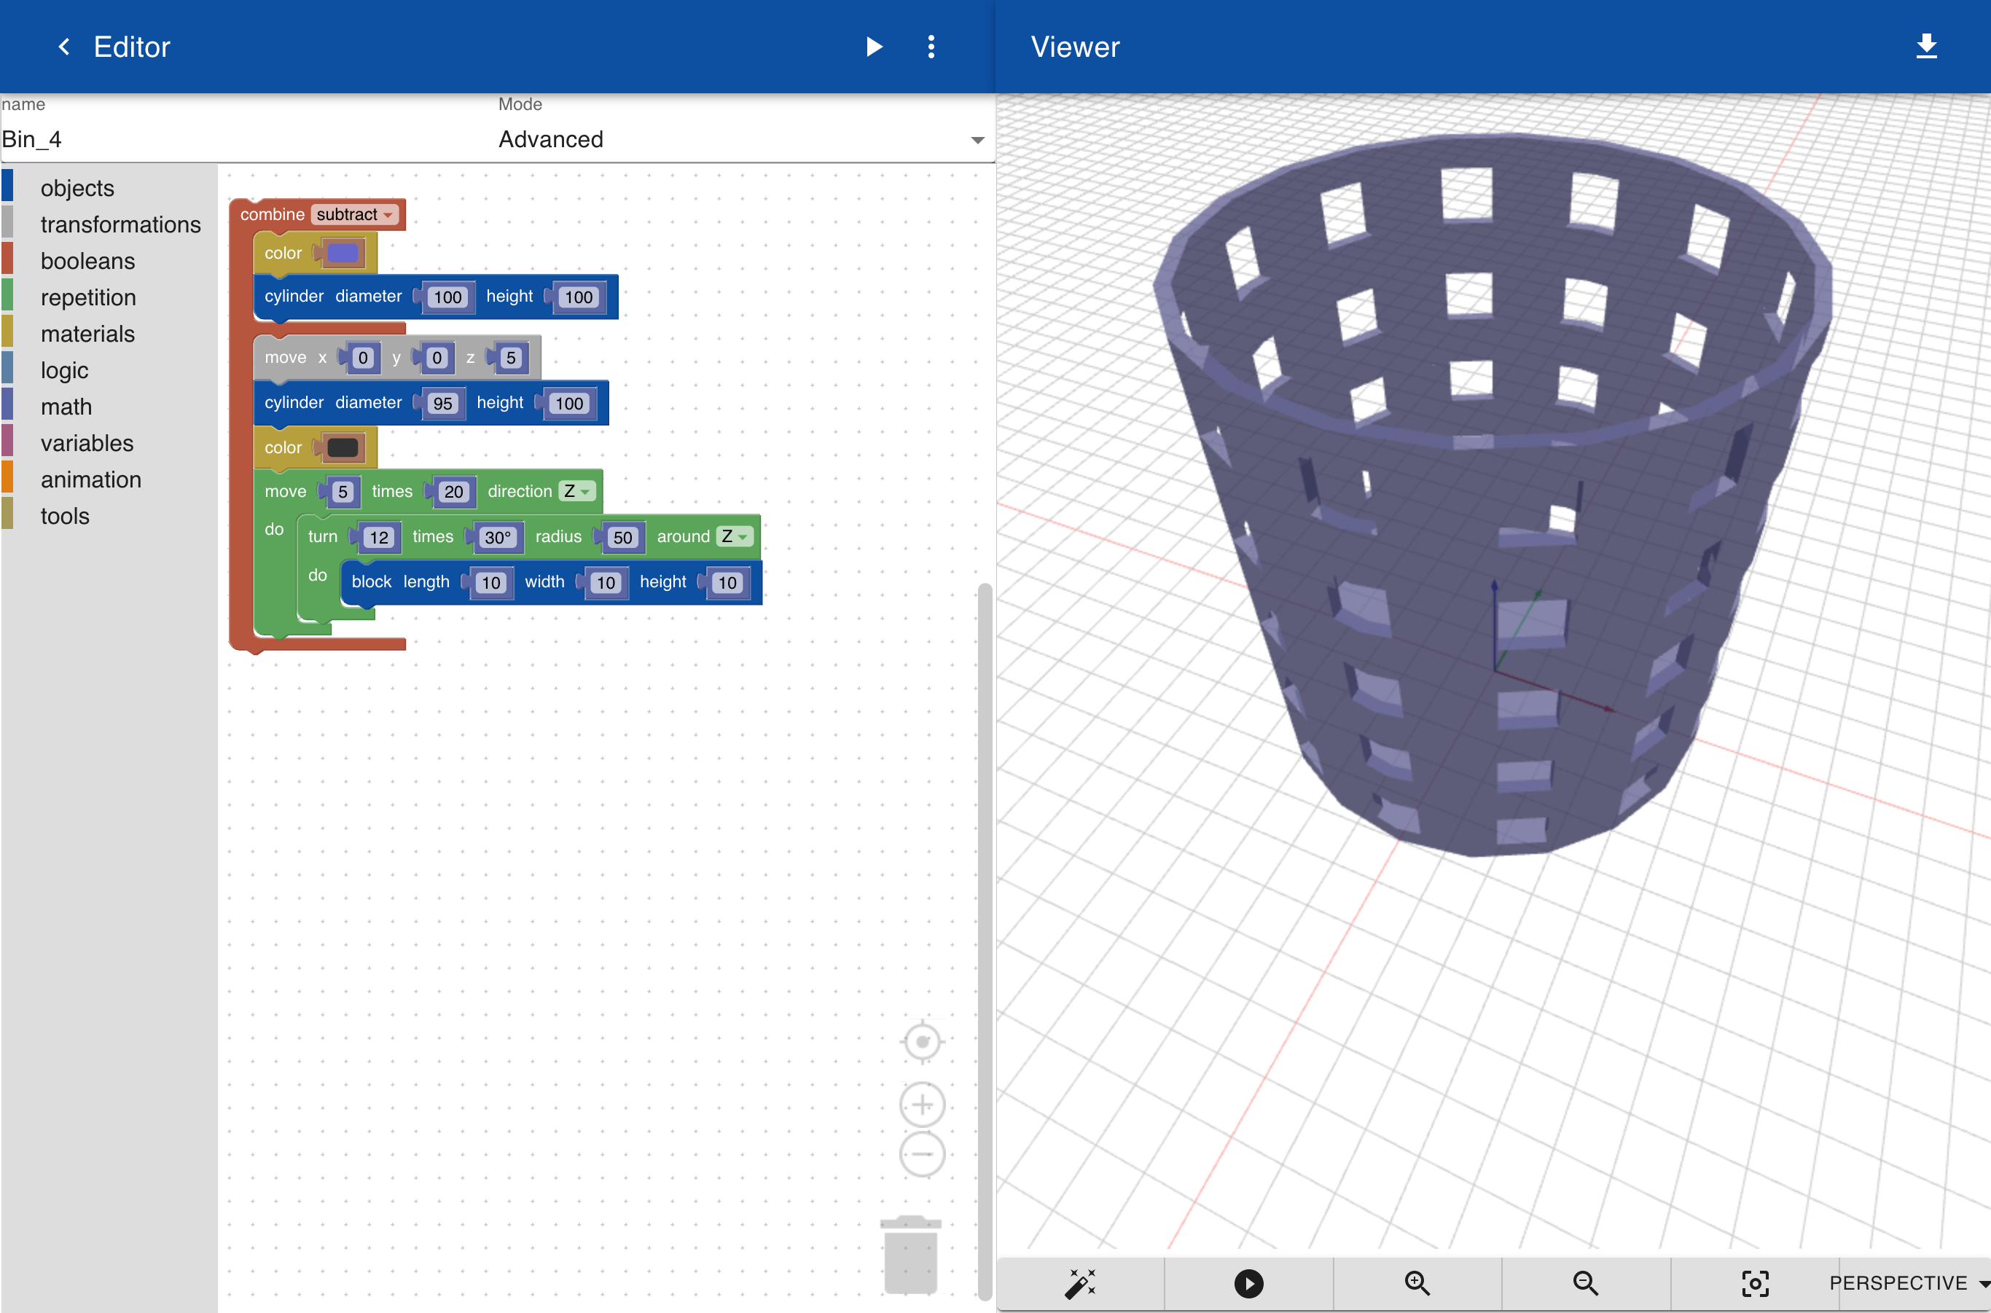Edit the turn block count value 12
Image resolution: width=1991 pixels, height=1313 pixels.
(x=380, y=538)
